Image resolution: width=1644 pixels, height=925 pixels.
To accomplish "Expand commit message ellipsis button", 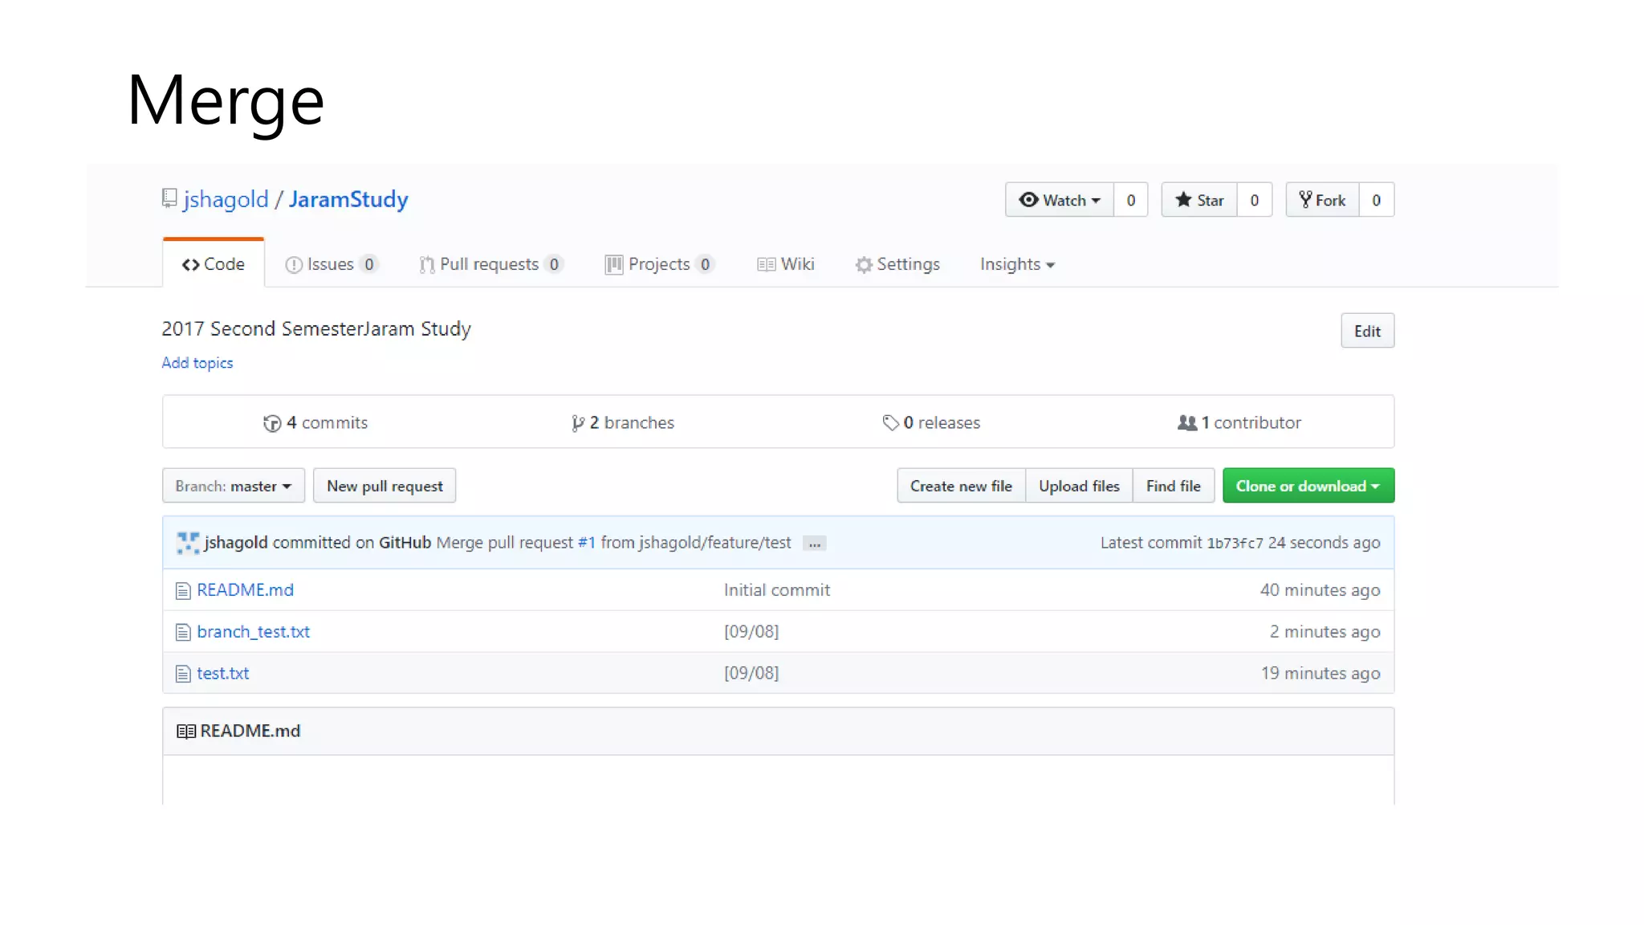I will [814, 544].
